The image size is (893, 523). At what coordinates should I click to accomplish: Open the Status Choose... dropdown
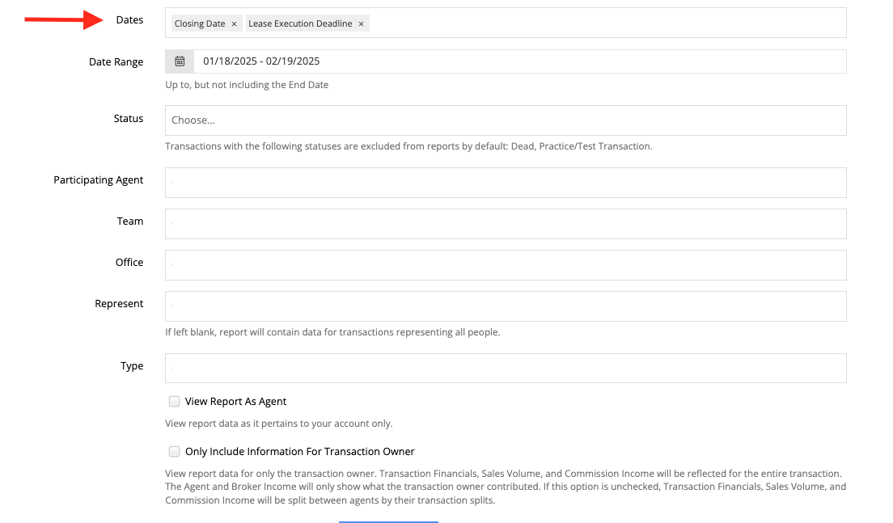click(506, 120)
